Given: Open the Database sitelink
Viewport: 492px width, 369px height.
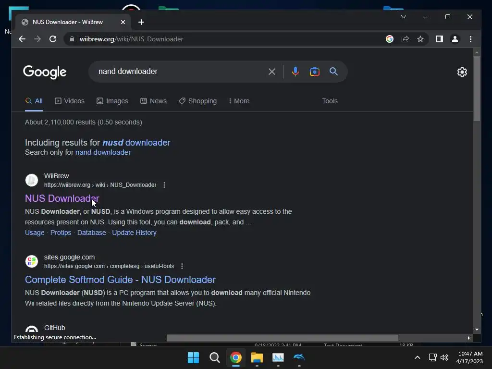Looking at the screenshot, I should 92,233.
